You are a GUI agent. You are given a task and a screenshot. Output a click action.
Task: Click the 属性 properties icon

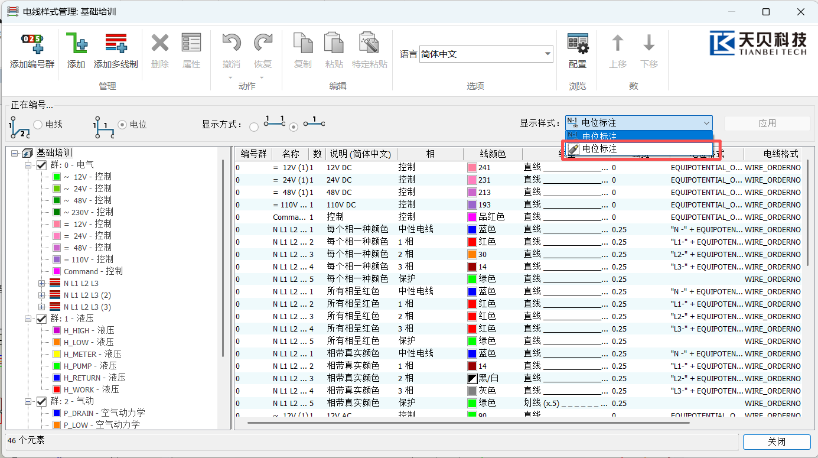tap(191, 44)
